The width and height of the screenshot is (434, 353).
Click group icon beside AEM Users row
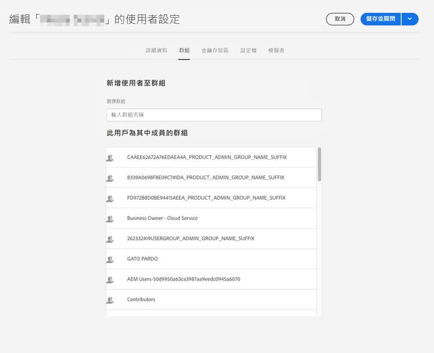tap(110, 280)
